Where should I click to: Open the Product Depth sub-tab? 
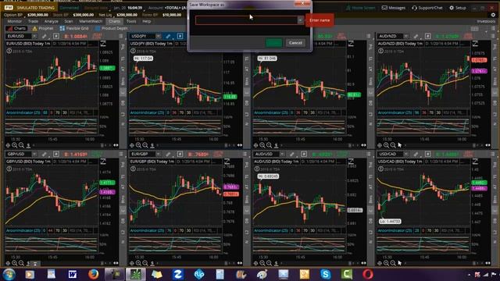tap(111, 28)
